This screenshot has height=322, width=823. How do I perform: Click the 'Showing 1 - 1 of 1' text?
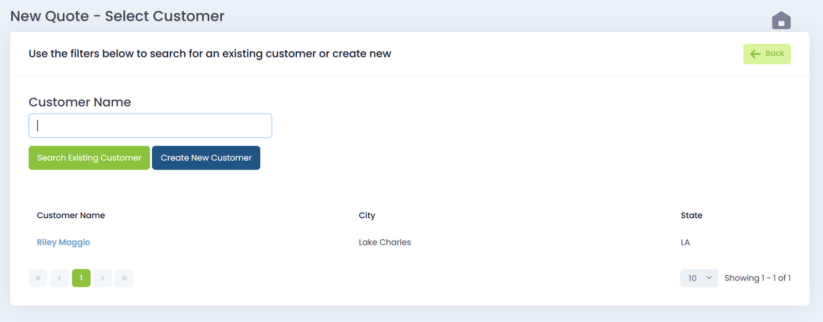click(757, 278)
